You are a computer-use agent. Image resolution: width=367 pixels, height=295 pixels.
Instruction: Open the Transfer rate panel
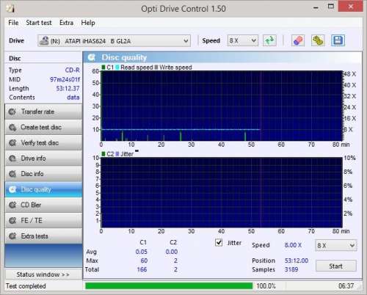[43, 112]
